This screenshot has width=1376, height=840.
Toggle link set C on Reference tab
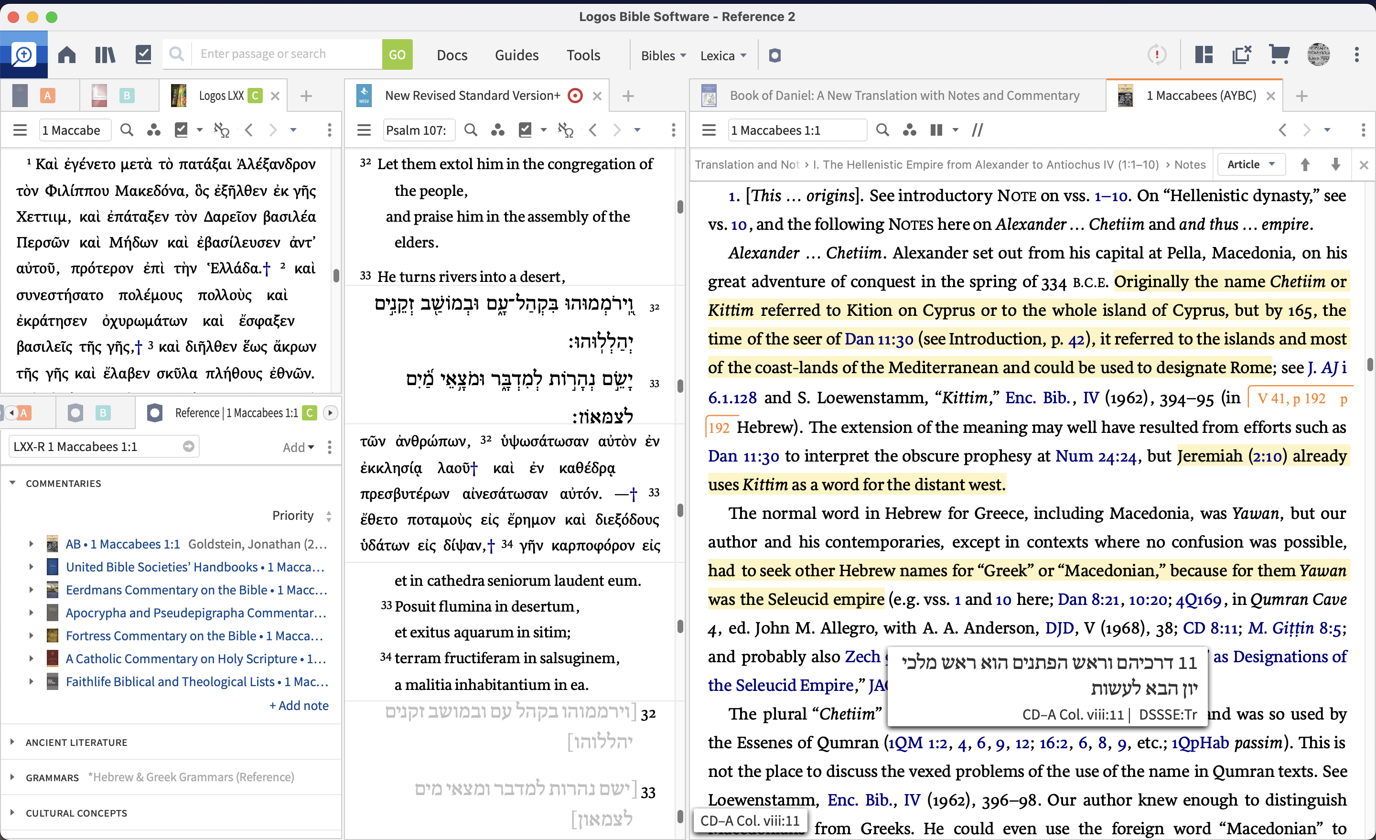[x=310, y=413]
